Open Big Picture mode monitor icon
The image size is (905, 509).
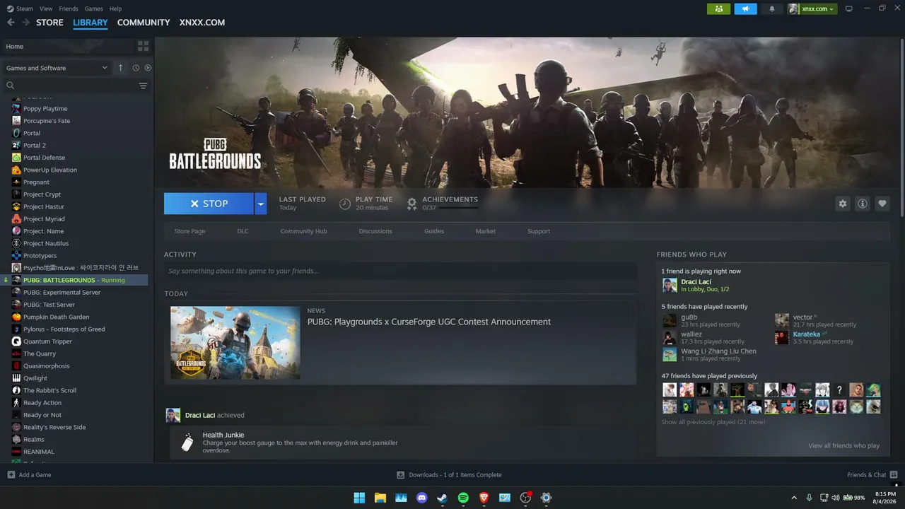[849, 8]
